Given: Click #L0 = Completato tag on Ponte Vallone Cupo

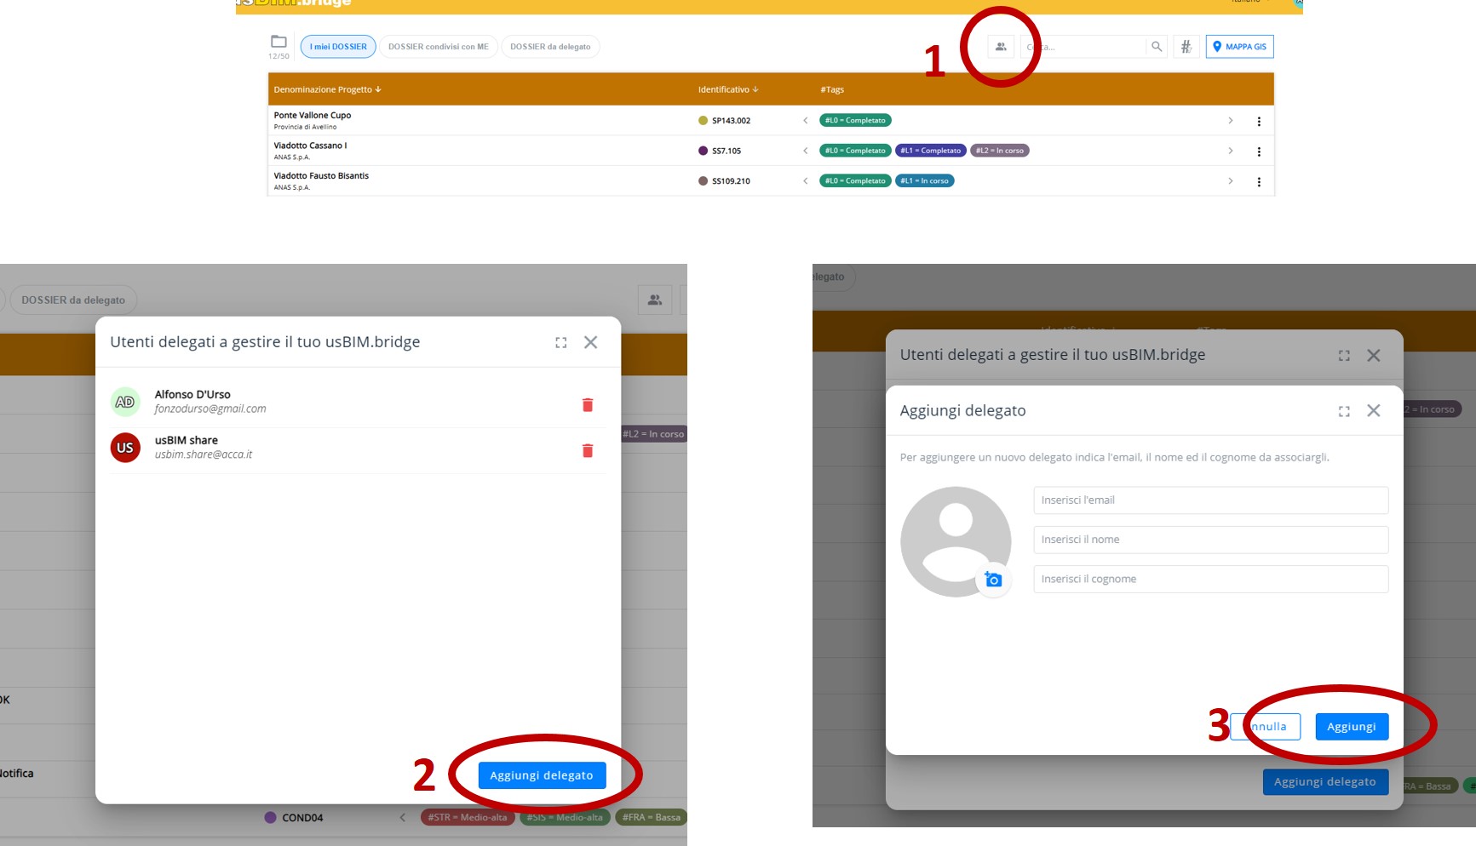Looking at the screenshot, I should 855,121.
